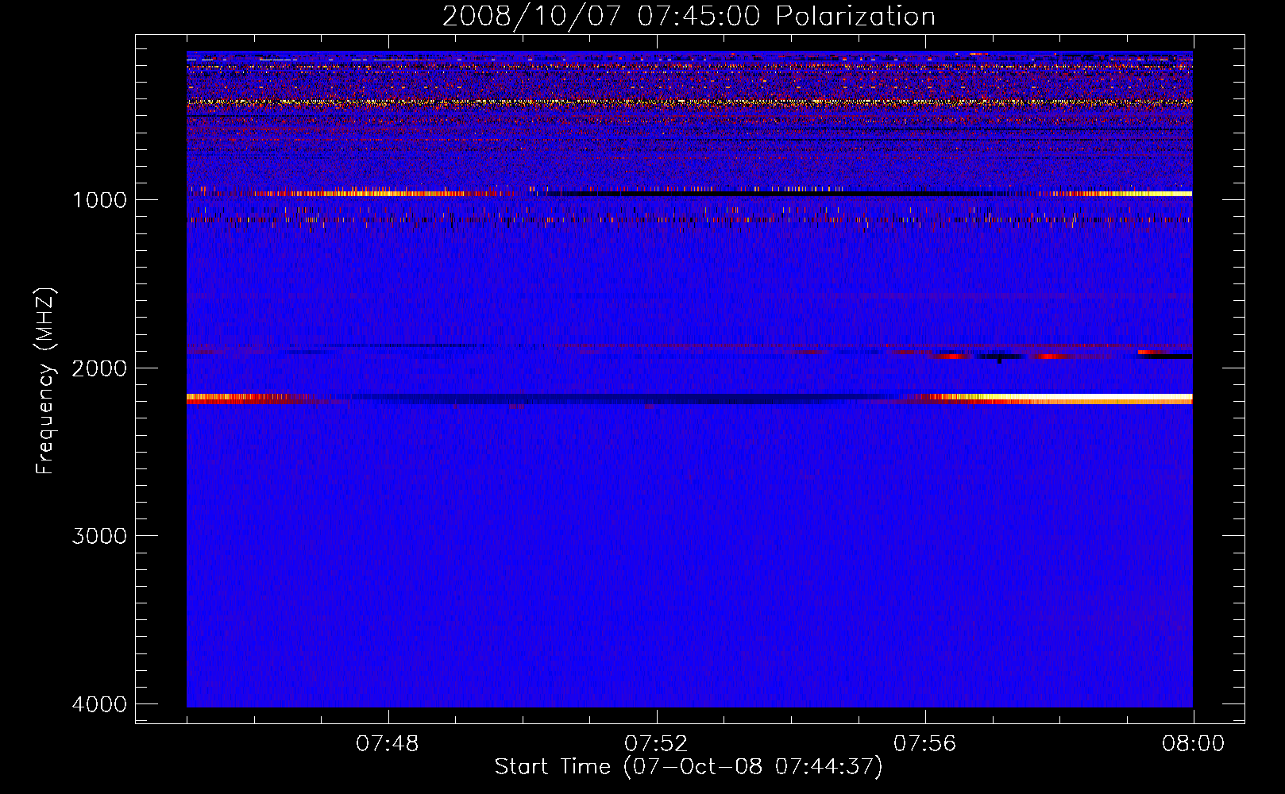Select the 1000 frequency axis label
This screenshot has height=794, width=1285.
pos(99,199)
